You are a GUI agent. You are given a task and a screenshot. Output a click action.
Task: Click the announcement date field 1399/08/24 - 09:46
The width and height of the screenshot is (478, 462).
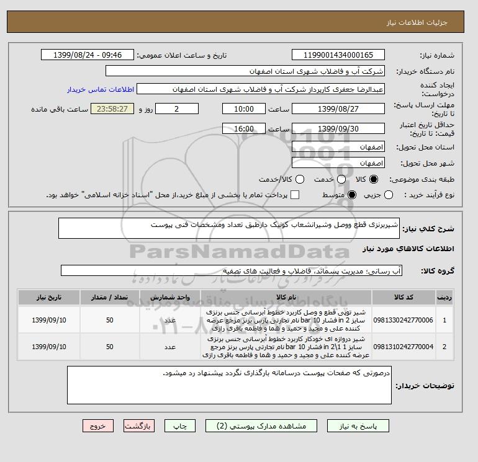88,55
